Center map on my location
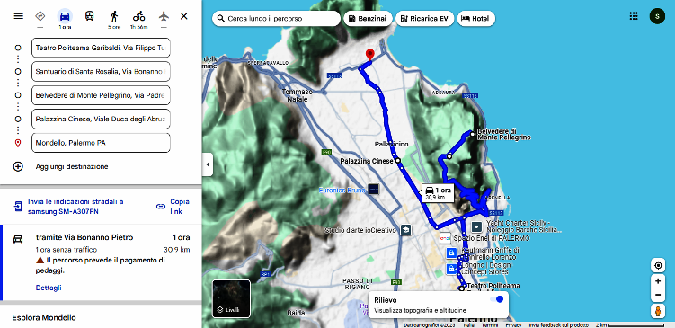The image size is (675, 328). 658,266
